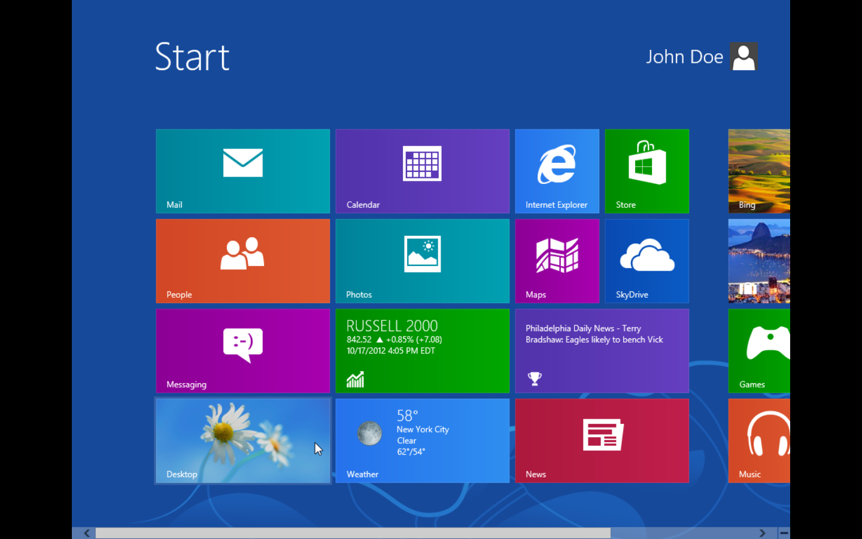This screenshot has height=539, width=862.
Task: Click the semantic zoom minus button
Action: [784, 533]
